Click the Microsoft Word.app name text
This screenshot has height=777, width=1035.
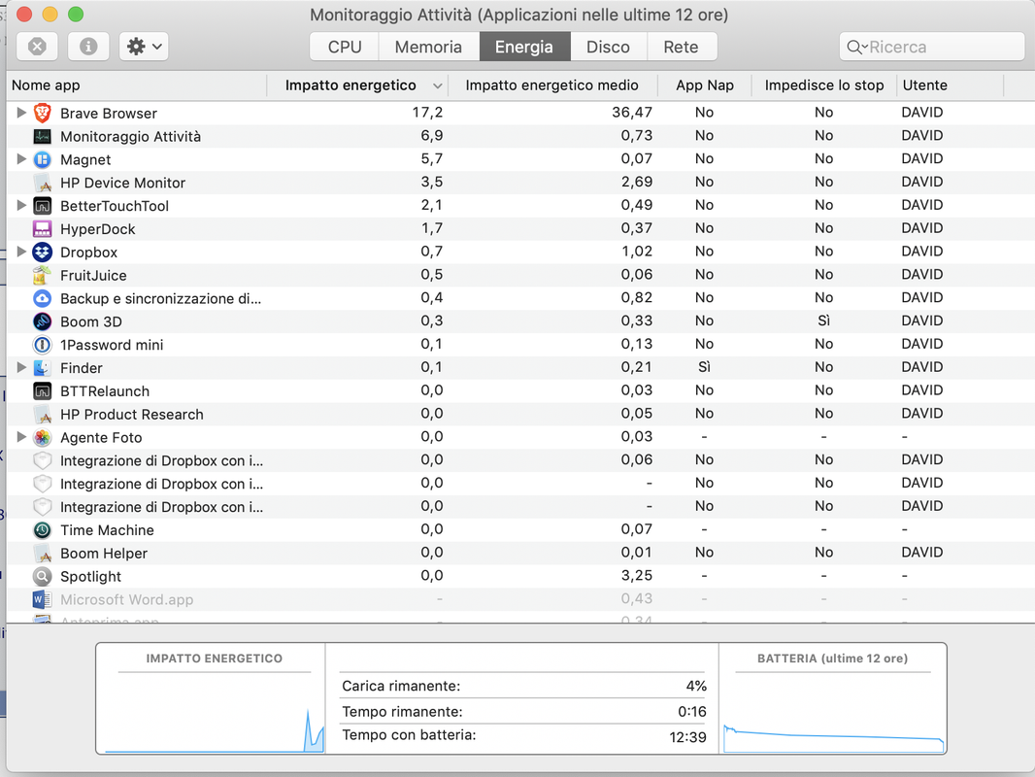click(127, 599)
